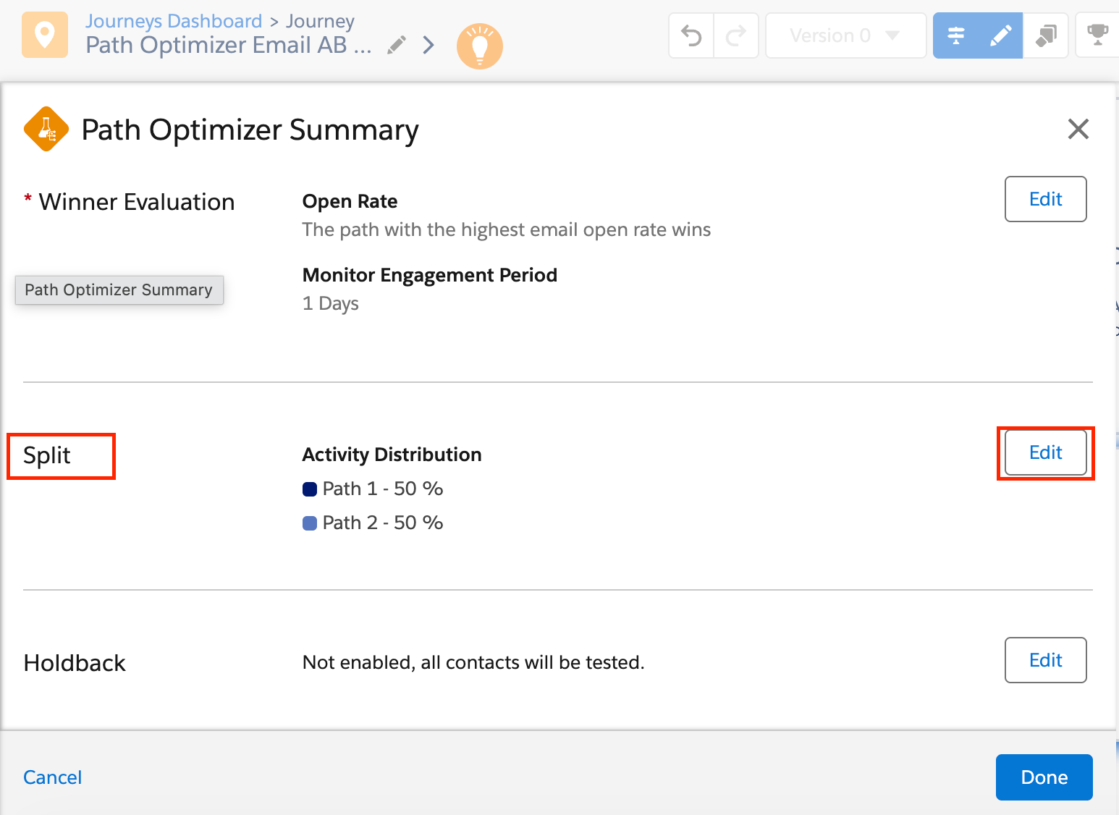Click the Journey Builder location pin icon
The height and width of the screenshot is (815, 1119).
click(45, 35)
